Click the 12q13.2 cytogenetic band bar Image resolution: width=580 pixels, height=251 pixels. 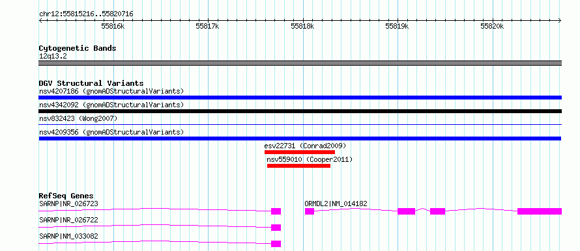[300, 63]
